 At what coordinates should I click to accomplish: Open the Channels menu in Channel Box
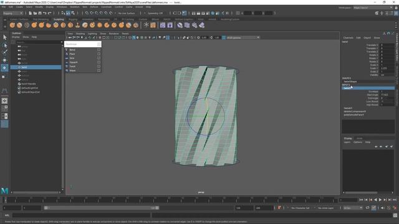click(x=348, y=37)
